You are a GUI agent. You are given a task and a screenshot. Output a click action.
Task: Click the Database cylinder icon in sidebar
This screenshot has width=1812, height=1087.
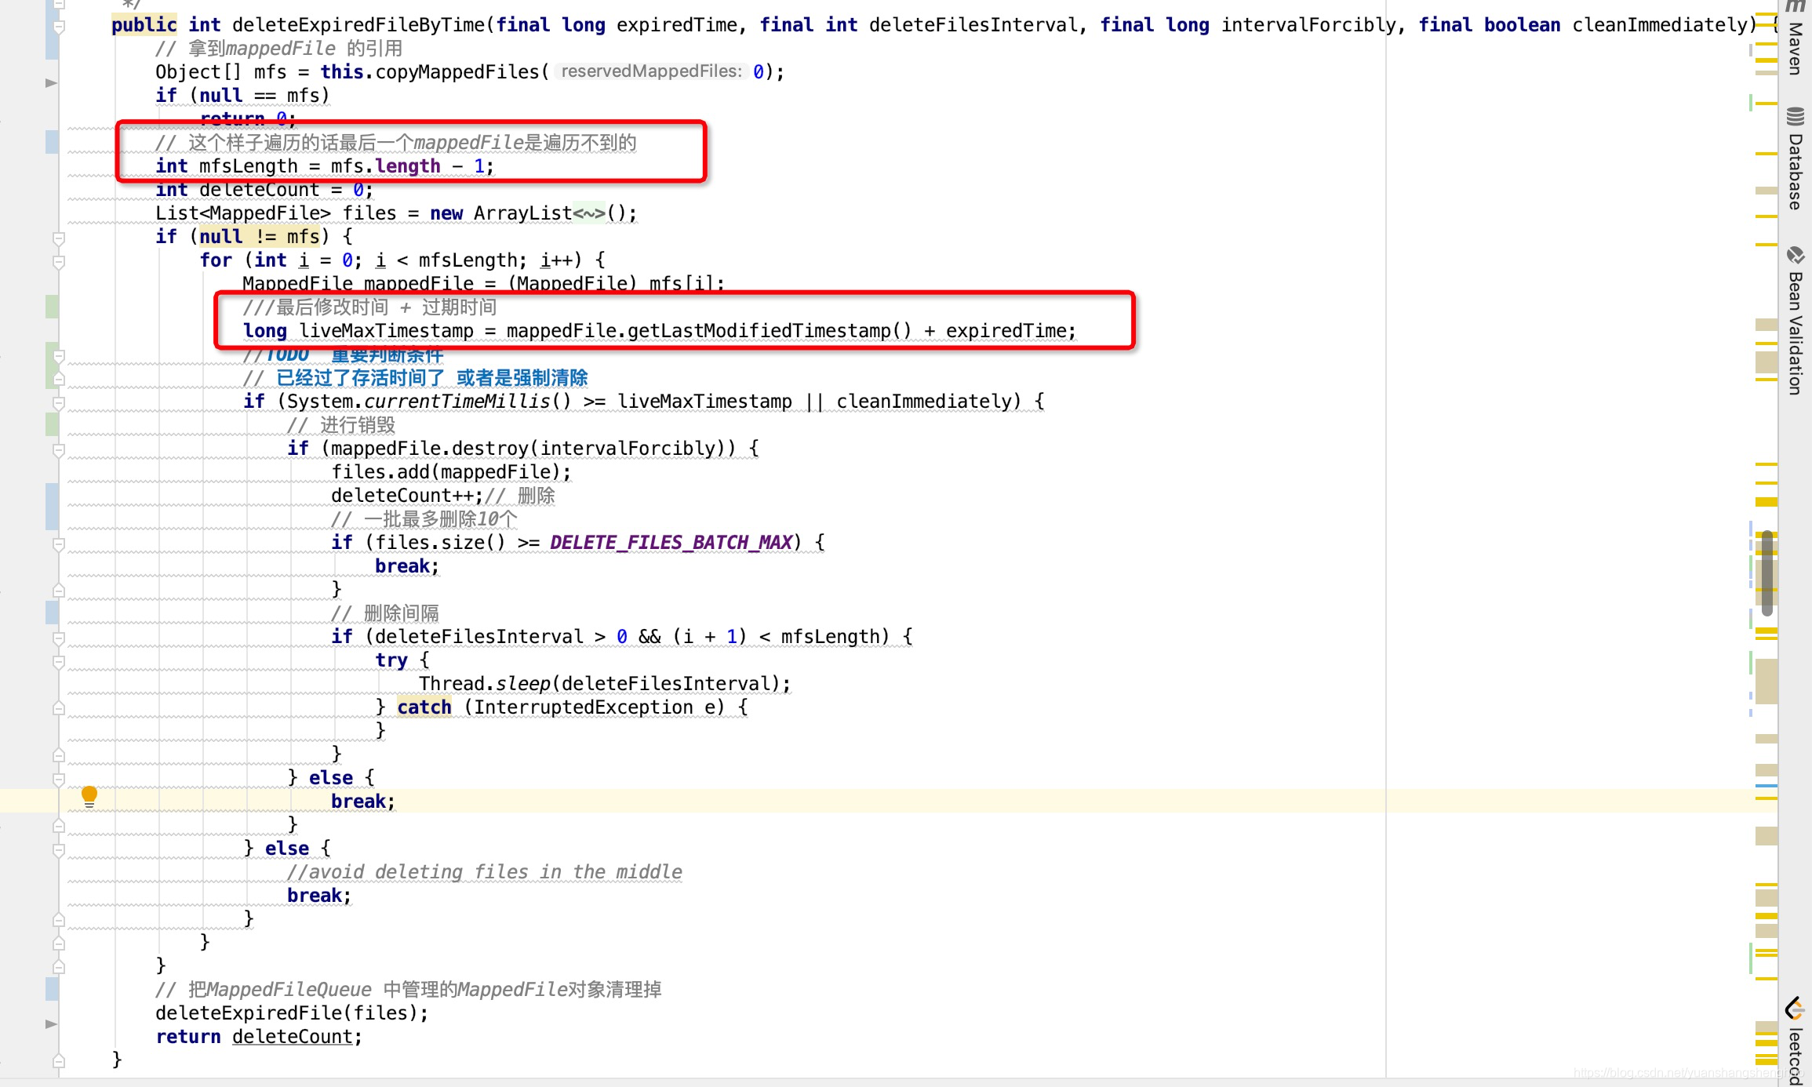coord(1795,117)
